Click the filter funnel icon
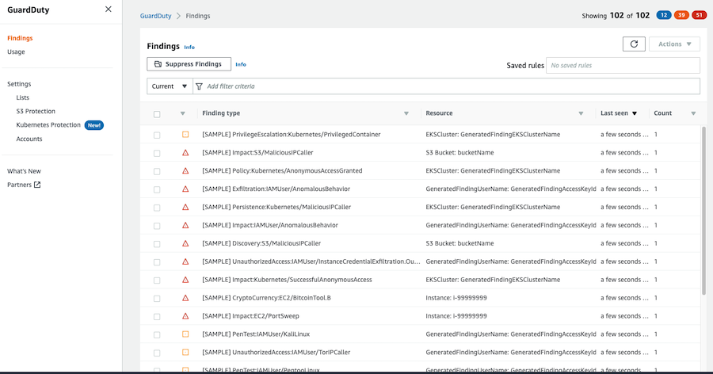 [199, 86]
